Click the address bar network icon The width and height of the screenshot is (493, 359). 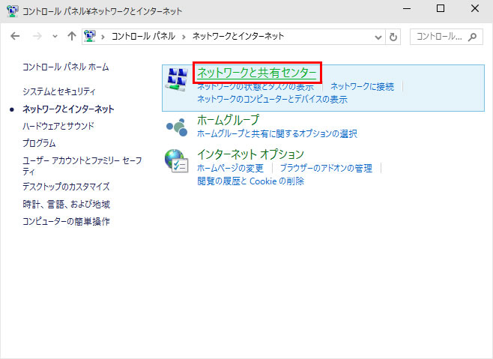point(90,36)
